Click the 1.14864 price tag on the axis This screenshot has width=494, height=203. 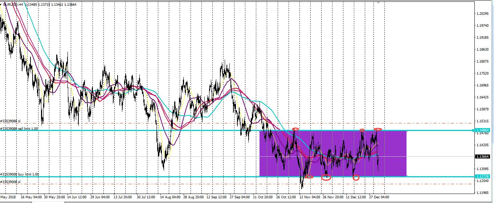point(483,130)
